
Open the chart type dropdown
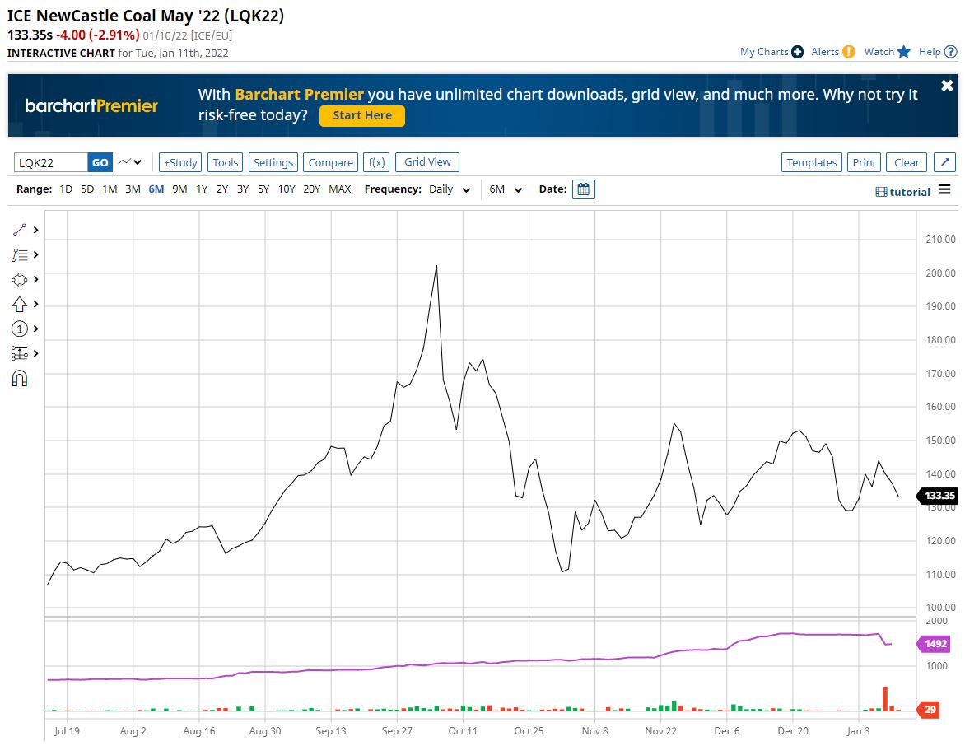point(130,162)
